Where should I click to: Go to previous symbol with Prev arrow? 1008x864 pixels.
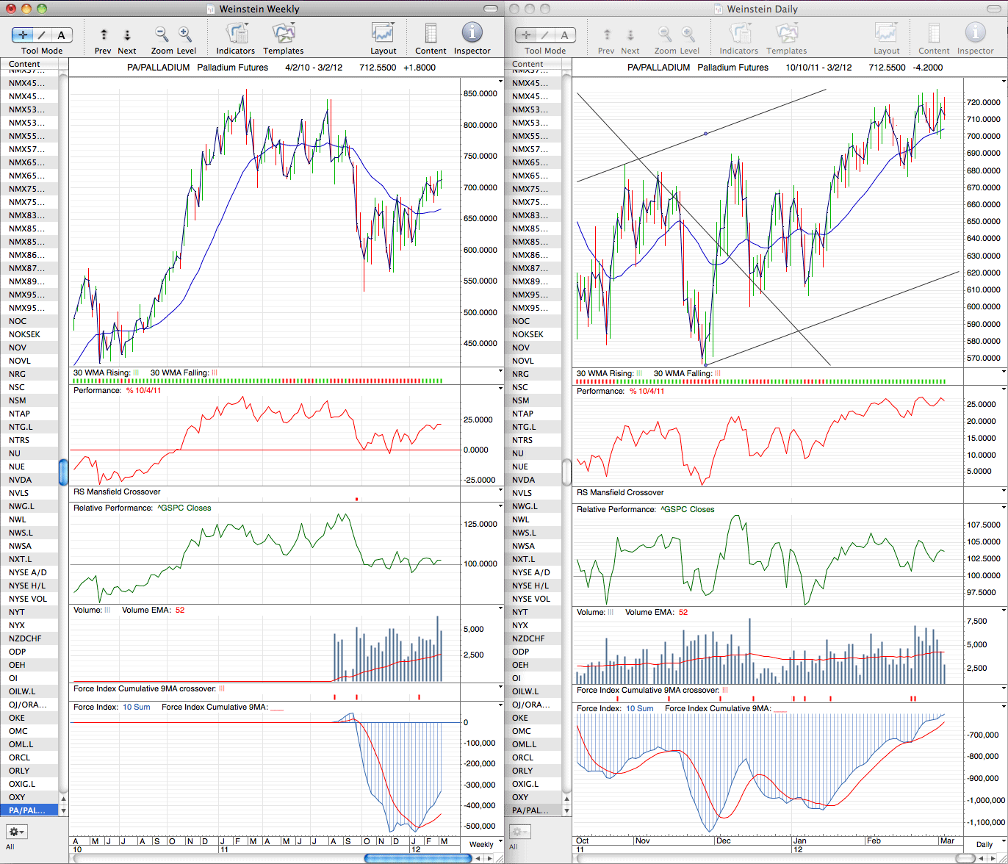[x=104, y=35]
